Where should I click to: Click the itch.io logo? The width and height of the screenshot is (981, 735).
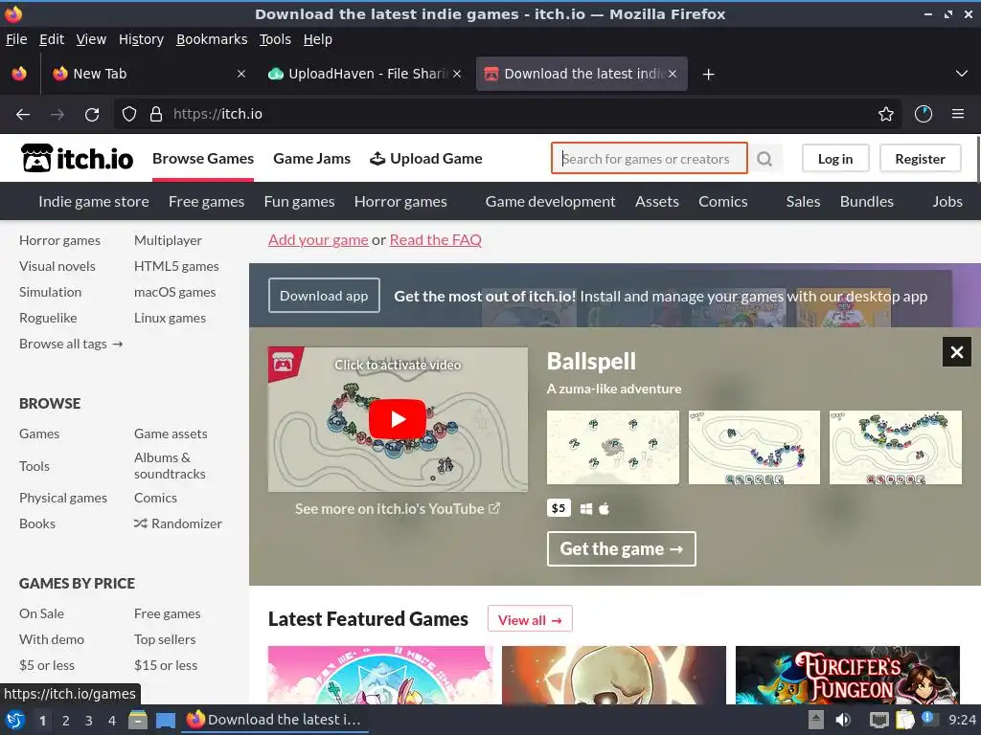point(77,158)
